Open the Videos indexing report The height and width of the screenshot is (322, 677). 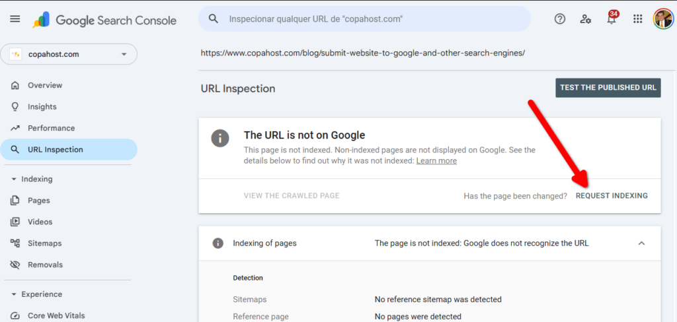(40, 222)
